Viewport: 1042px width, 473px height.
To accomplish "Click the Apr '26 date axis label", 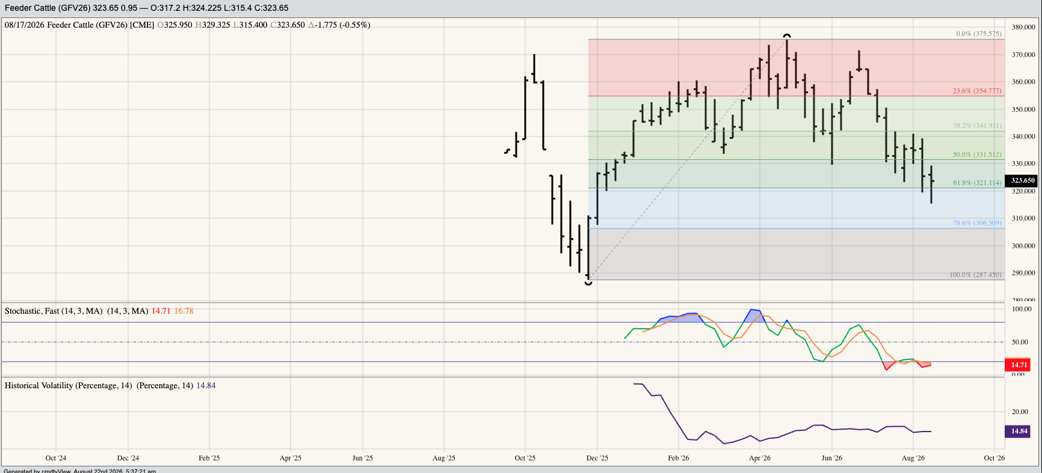I will pos(760,458).
